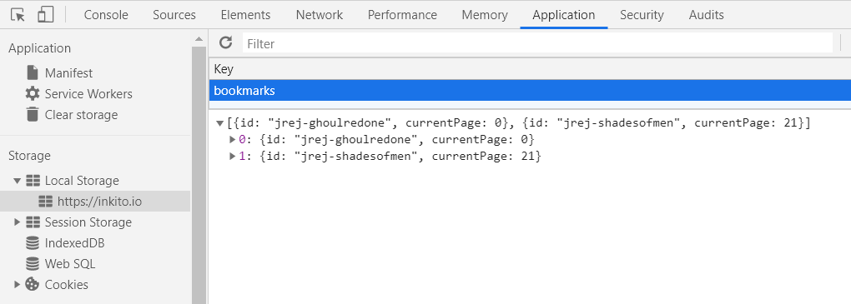Image resolution: width=851 pixels, height=304 pixels.
Task: Select the bookmarks key row
Action: click(x=530, y=91)
